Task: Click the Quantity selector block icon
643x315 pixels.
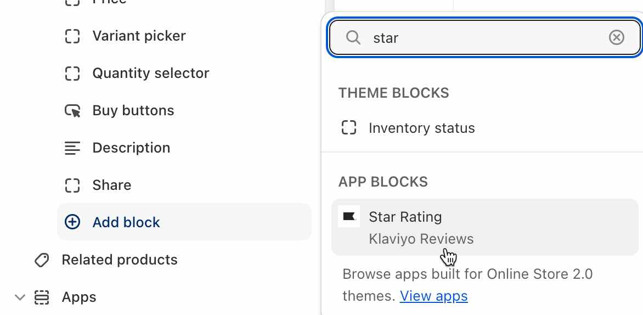Action: point(72,74)
